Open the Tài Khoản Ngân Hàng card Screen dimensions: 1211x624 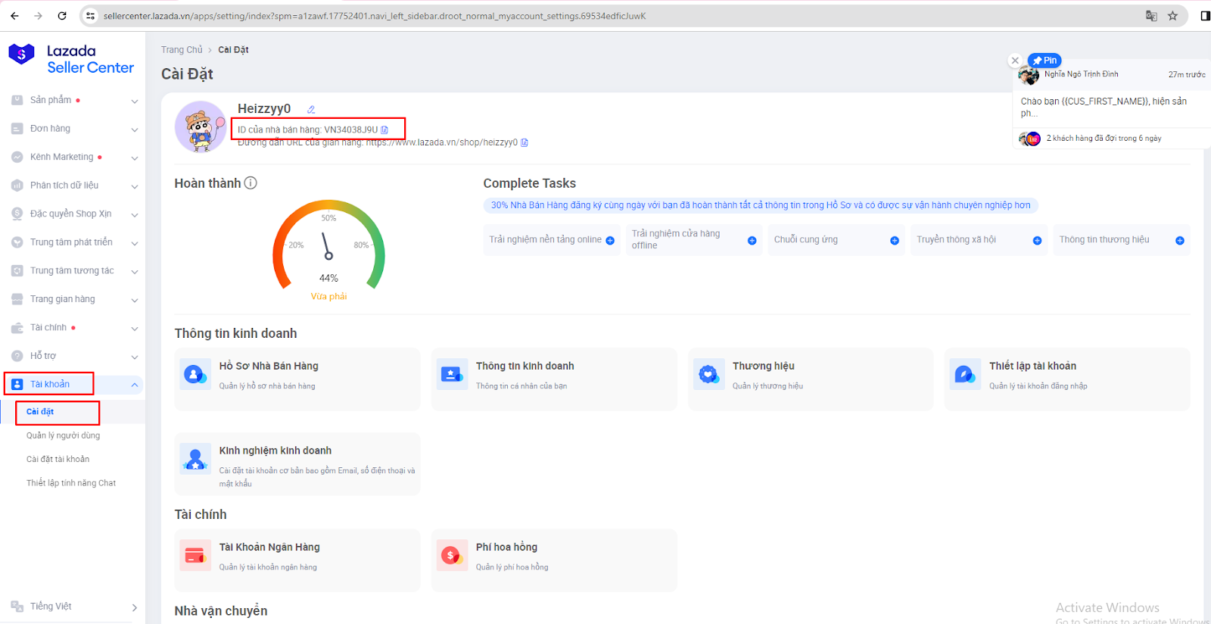tap(297, 560)
